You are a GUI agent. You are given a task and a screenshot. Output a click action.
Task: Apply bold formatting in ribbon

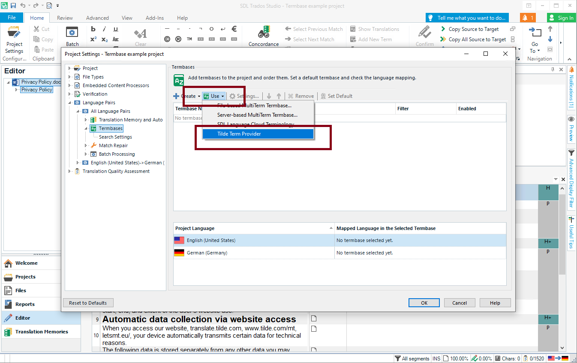click(x=93, y=29)
